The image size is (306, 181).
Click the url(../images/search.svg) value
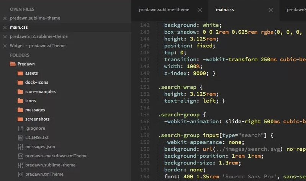click(x=242, y=149)
